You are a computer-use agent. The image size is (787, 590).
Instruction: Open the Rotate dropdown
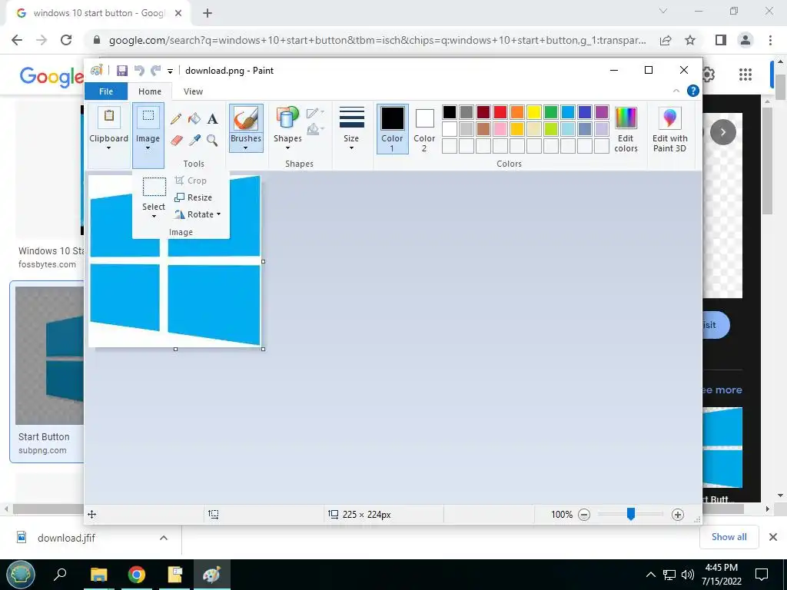198,214
